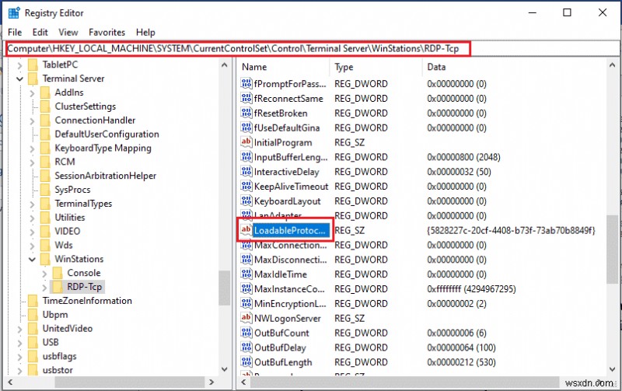
Task: Click the string icon of InitialProgram value
Action: pos(246,142)
